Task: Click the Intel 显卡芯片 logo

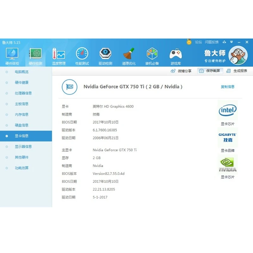Action: pyautogui.click(x=227, y=110)
